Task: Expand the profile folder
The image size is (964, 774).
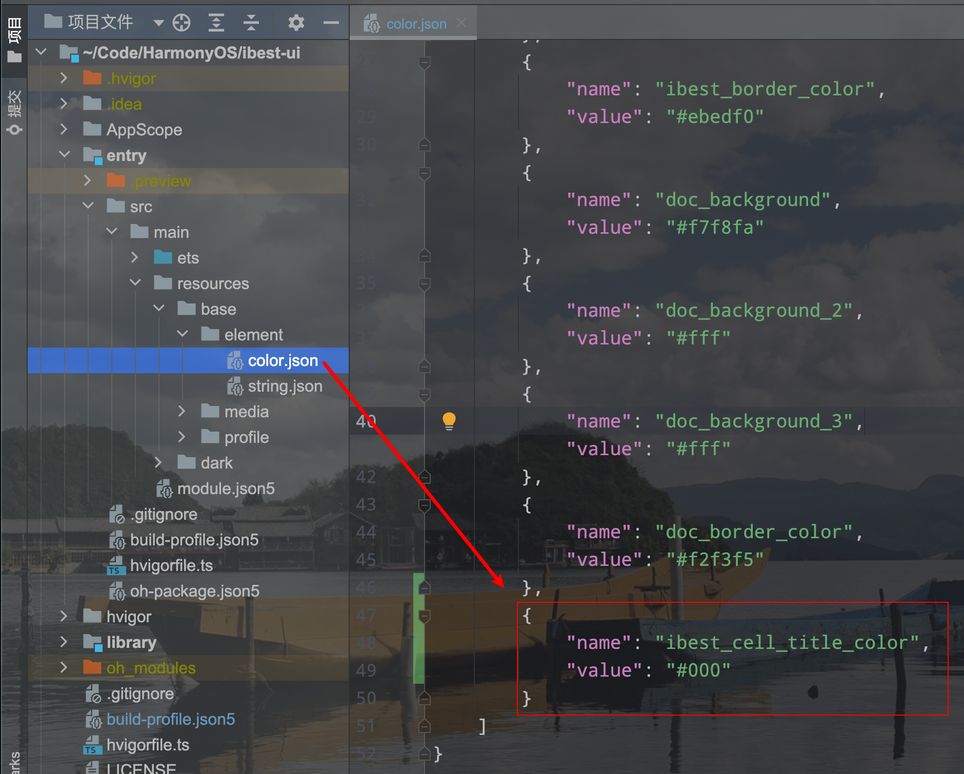Action: point(182,437)
